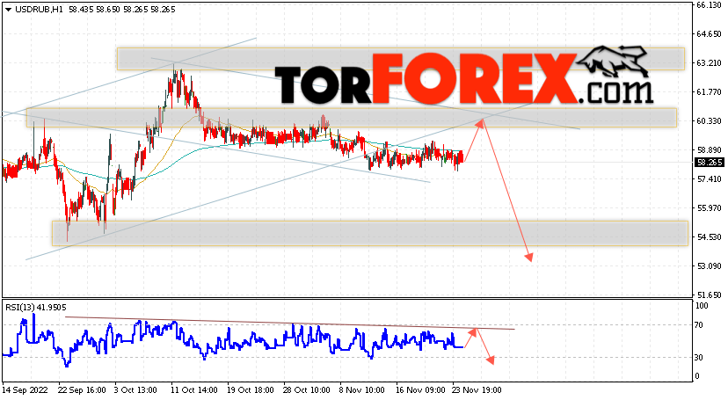Select the 51.650 price axis label

pyautogui.click(x=709, y=295)
